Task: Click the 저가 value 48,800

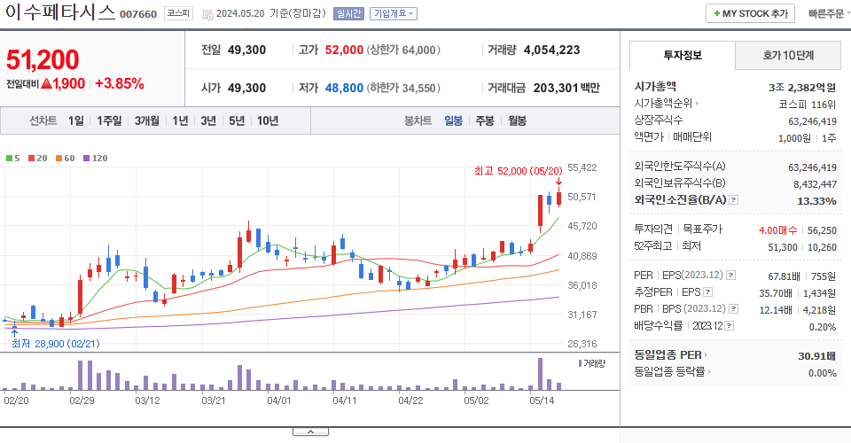Action: click(x=344, y=88)
